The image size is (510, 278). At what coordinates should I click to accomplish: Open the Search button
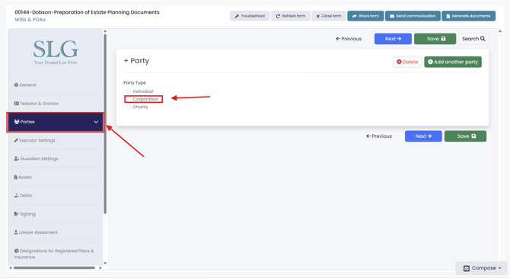click(x=473, y=39)
